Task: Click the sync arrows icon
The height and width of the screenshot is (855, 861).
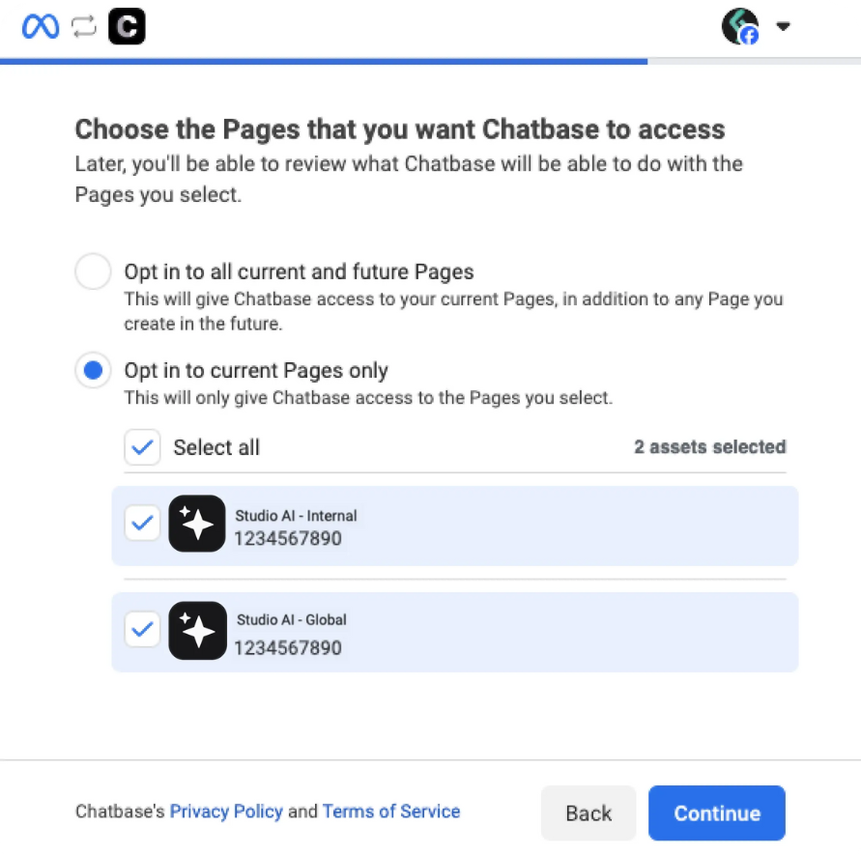Action: tap(83, 26)
